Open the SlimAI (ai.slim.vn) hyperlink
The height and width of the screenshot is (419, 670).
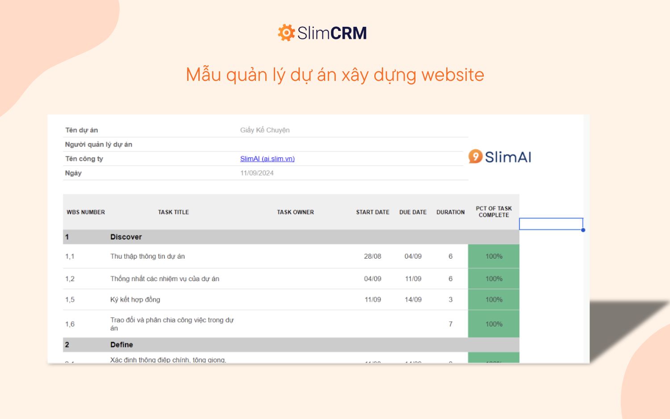tap(267, 159)
